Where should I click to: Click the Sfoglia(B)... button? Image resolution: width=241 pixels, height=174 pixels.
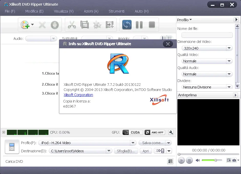126,151
